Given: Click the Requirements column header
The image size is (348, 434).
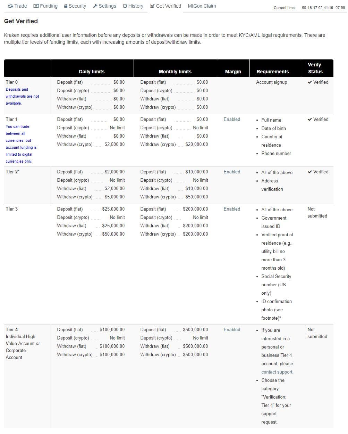Looking at the screenshot, I should pos(272,72).
